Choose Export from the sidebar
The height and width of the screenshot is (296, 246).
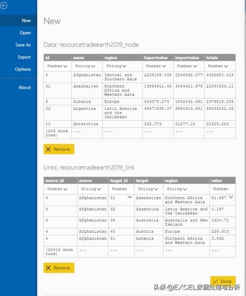[24, 57]
